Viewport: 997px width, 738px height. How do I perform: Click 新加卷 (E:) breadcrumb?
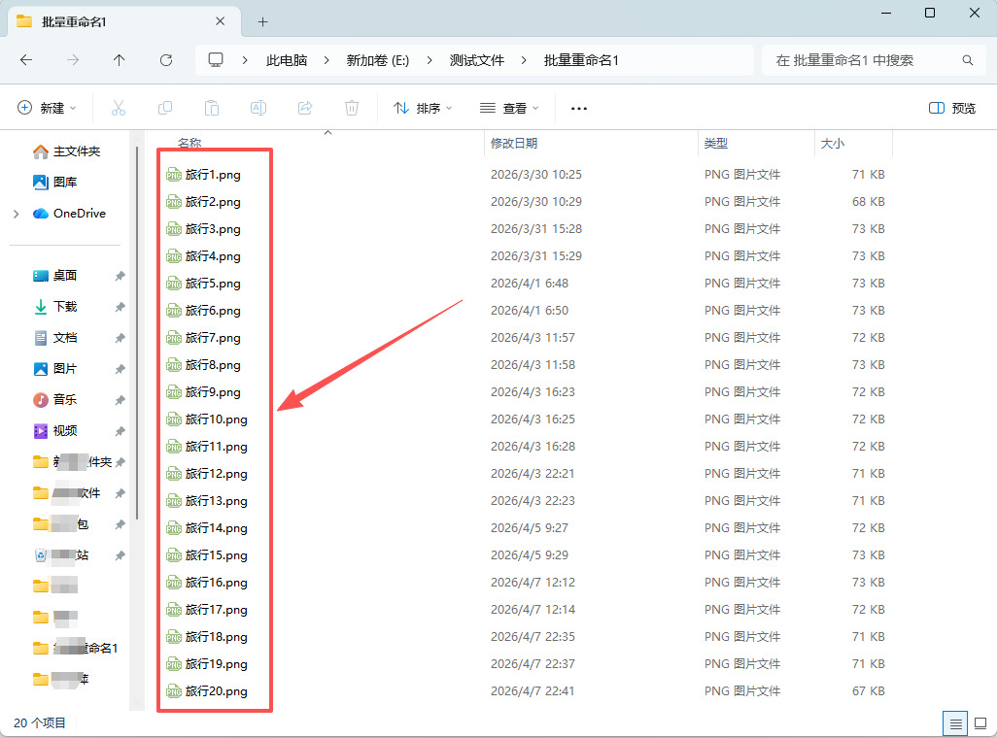[378, 60]
